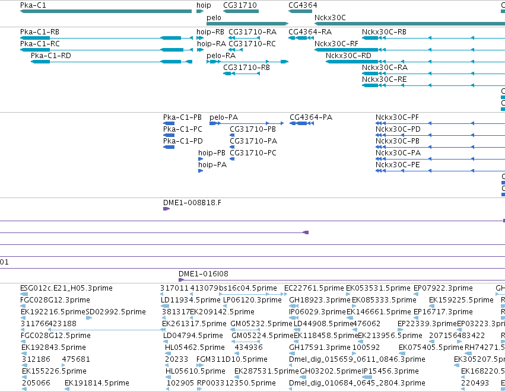
Task: Select clone DME1-008B18.F
Action: (x=166, y=209)
